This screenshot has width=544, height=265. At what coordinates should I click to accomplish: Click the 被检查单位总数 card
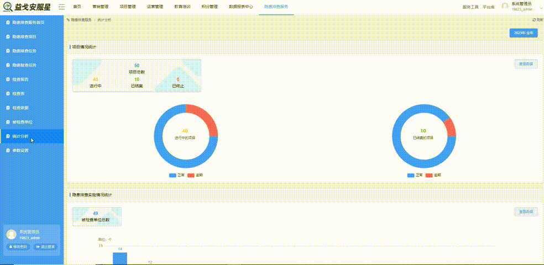[97, 216]
